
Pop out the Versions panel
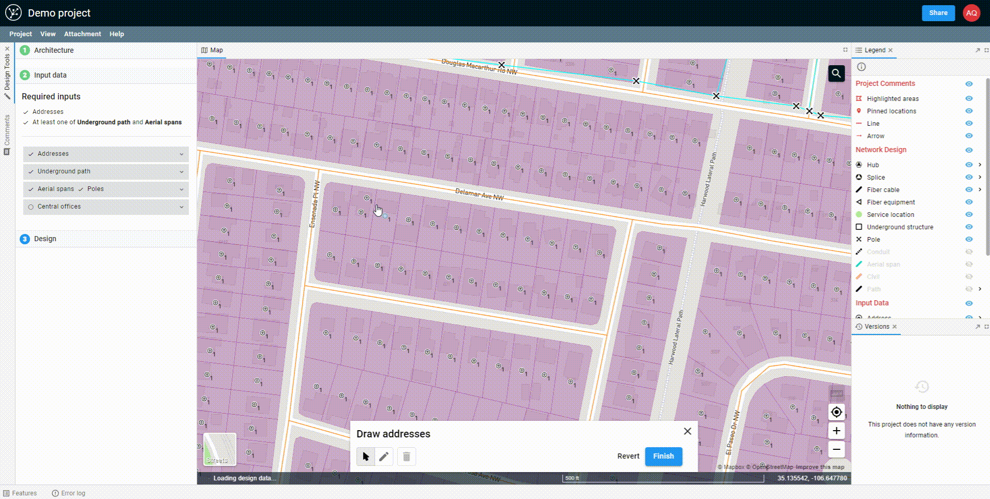click(978, 327)
